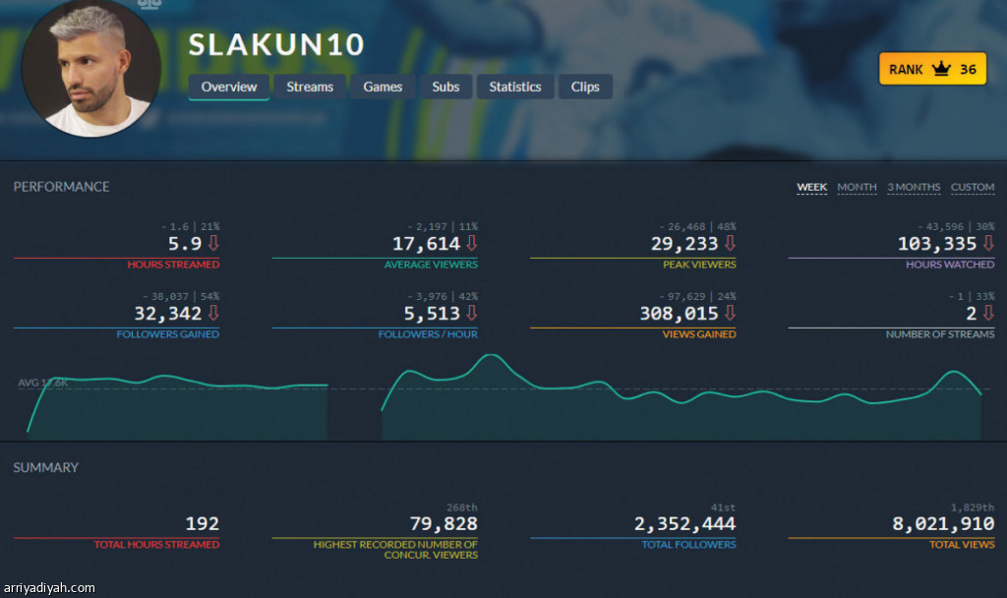
Task: Click the 5.9 hours streamed value
Action: 185,244
